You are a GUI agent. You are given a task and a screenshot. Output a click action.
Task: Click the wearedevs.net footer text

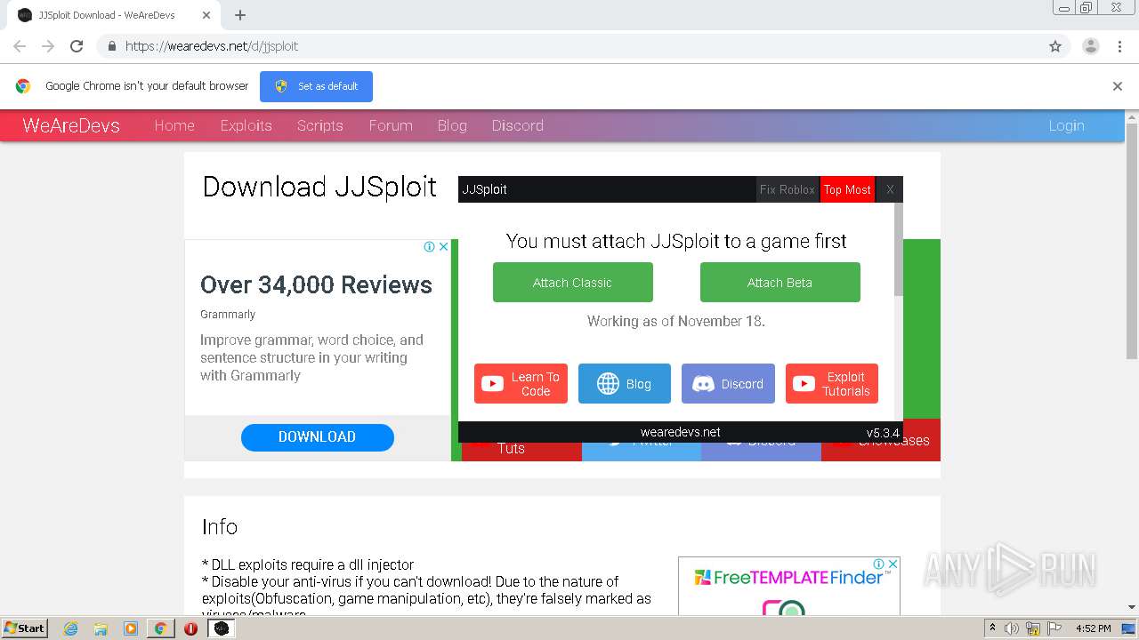pos(681,432)
